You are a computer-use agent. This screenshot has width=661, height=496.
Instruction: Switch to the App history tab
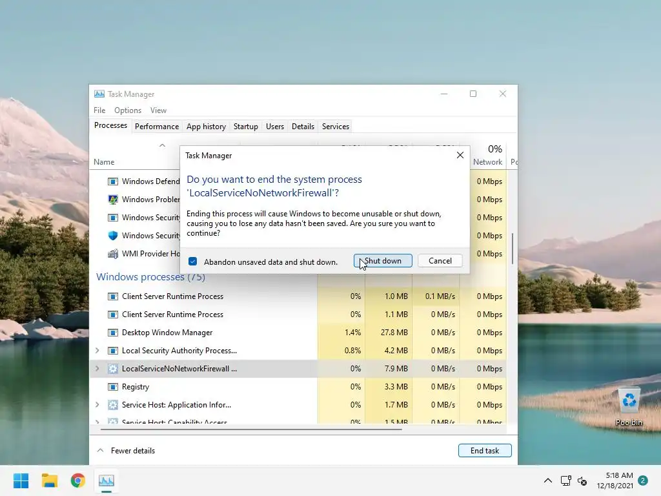[206, 127]
